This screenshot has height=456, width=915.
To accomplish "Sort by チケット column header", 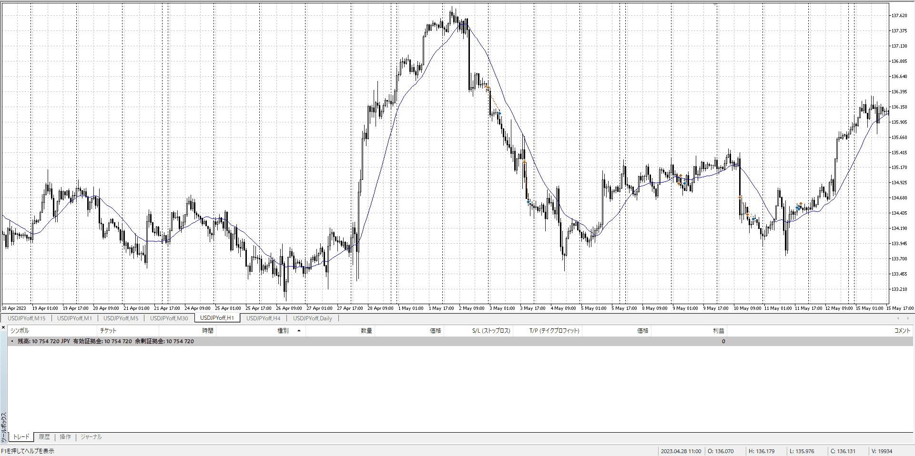I will 108,331.
